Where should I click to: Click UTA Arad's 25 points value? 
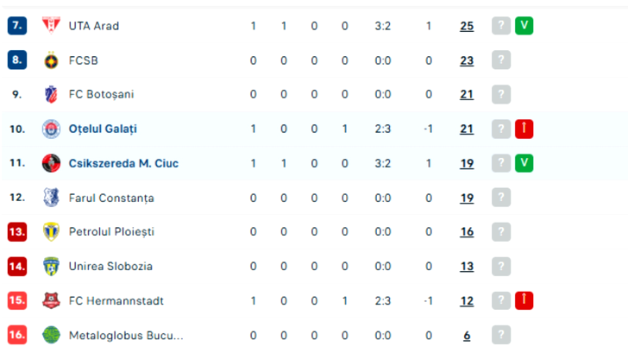click(467, 26)
